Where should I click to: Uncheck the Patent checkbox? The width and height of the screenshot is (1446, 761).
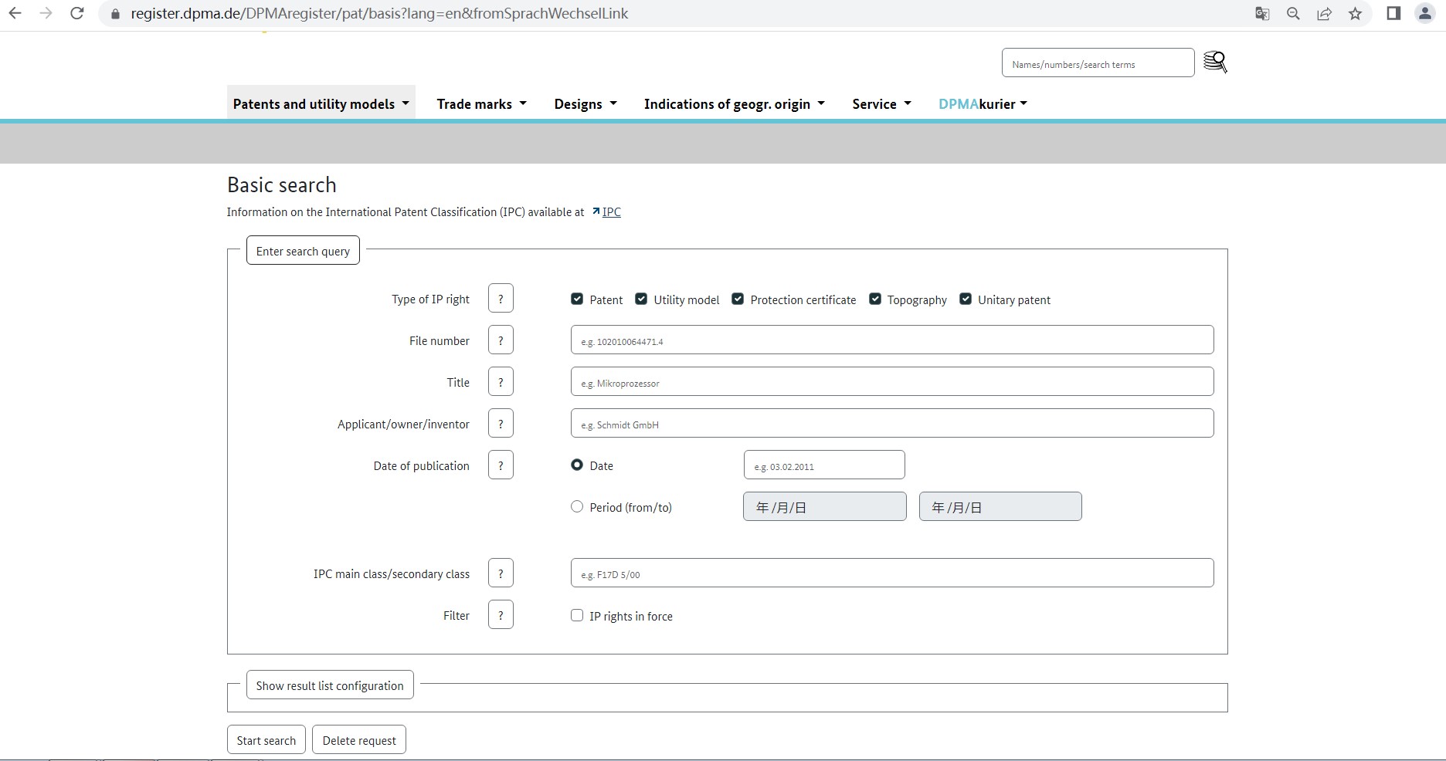577,299
